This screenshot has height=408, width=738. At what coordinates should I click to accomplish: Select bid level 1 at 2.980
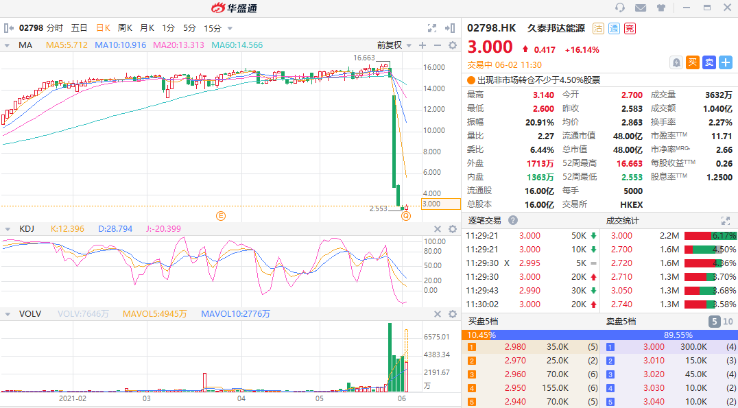tap(531, 347)
